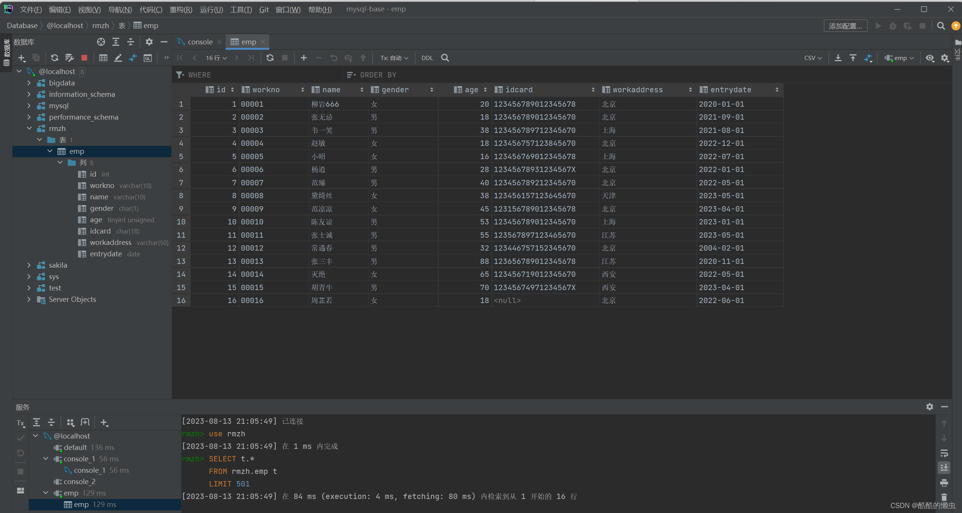The height and width of the screenshot is (513, 962).
Task: Sort by the entrydate column header
Action: coord(731,90)
